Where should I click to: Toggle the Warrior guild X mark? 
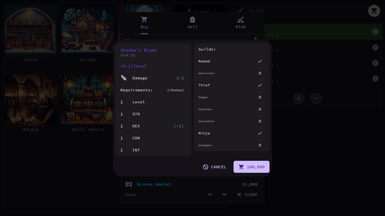pos(260,73)
